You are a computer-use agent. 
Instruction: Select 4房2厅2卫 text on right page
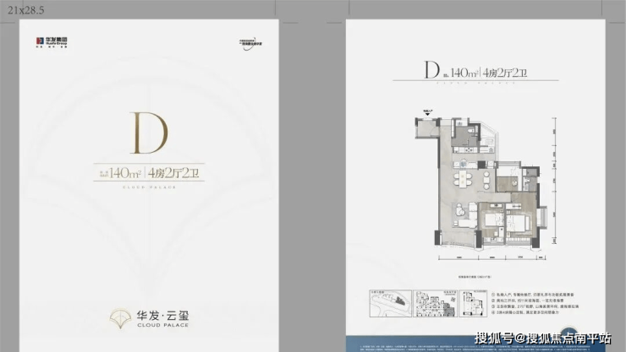505,73
